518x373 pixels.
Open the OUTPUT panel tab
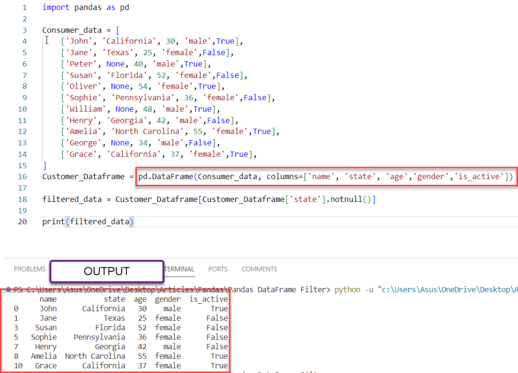[x=106, y=272]
